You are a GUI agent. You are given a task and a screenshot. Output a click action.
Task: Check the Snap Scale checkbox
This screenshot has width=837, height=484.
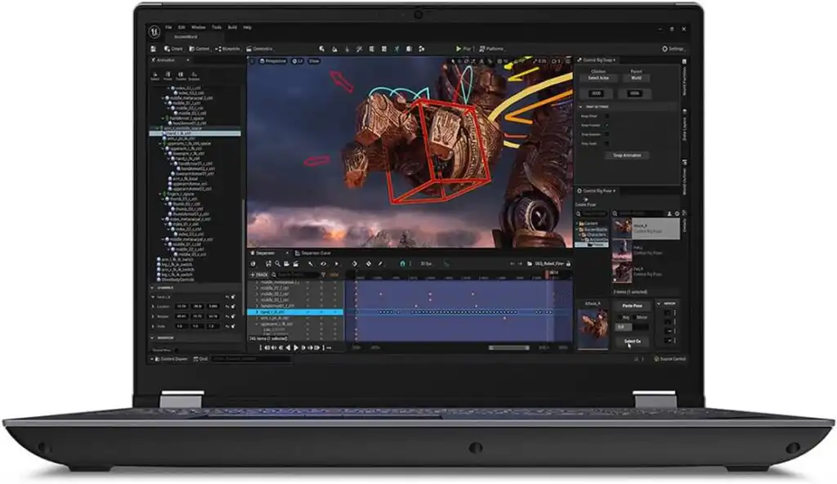(606, 143)
